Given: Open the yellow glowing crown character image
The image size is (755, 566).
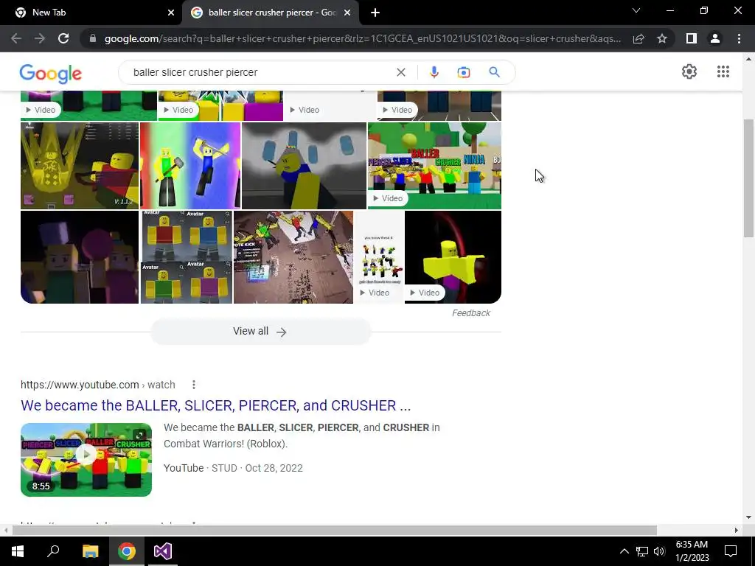Looking at the screenshot, I should tap(80, 166).
